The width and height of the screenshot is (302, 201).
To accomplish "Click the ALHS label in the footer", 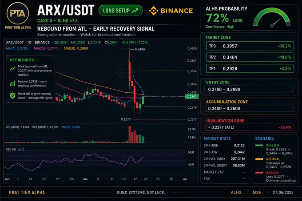I will (236, 192).
